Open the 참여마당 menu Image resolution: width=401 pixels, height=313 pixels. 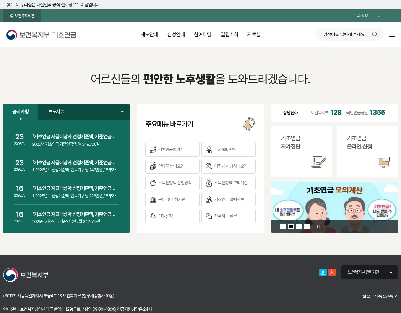point(203,34)
